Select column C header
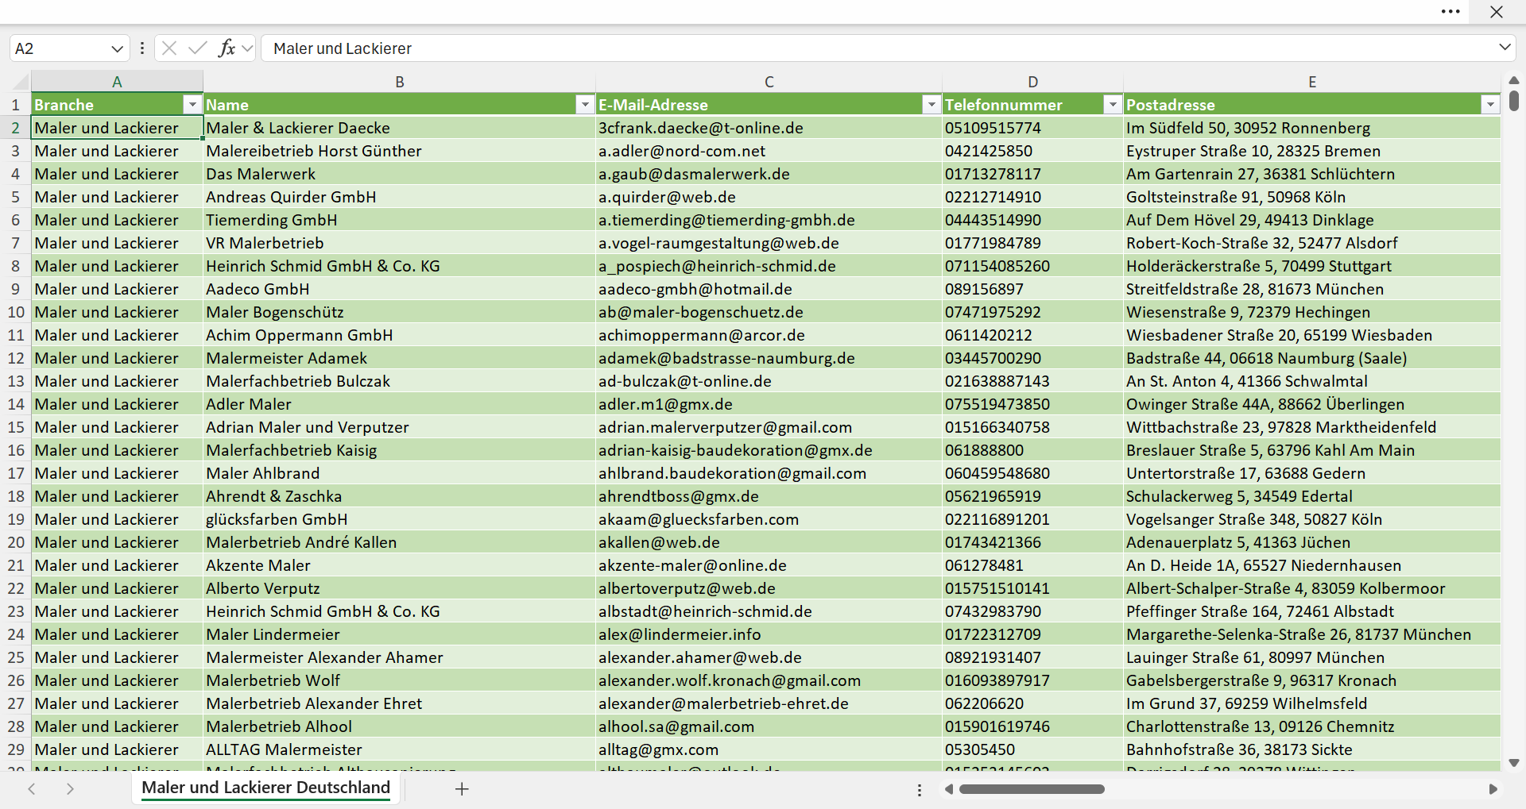 (x=769, y=82)
